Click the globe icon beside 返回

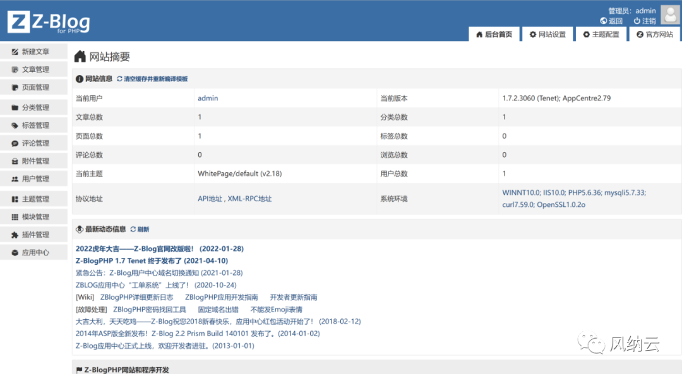(603, 21)
